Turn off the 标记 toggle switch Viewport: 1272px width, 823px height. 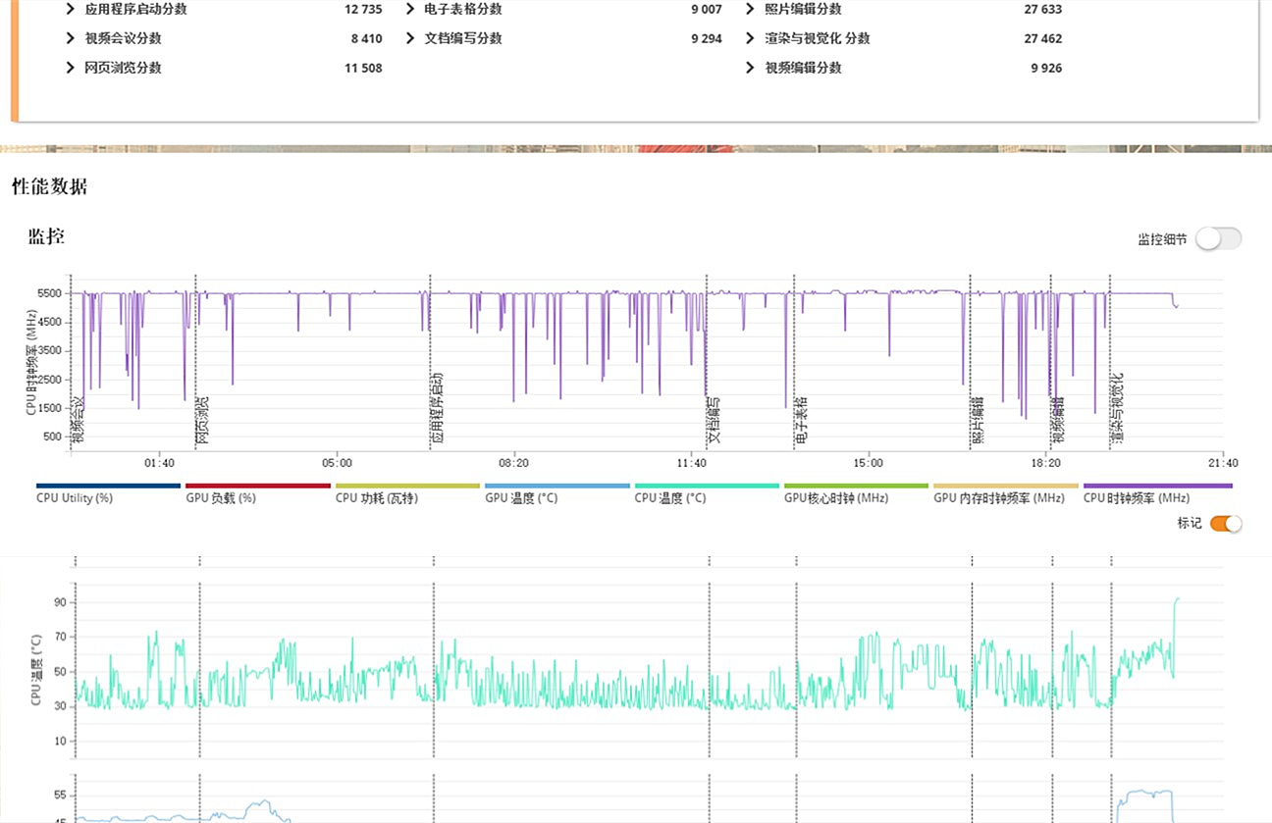point(1226,524)
